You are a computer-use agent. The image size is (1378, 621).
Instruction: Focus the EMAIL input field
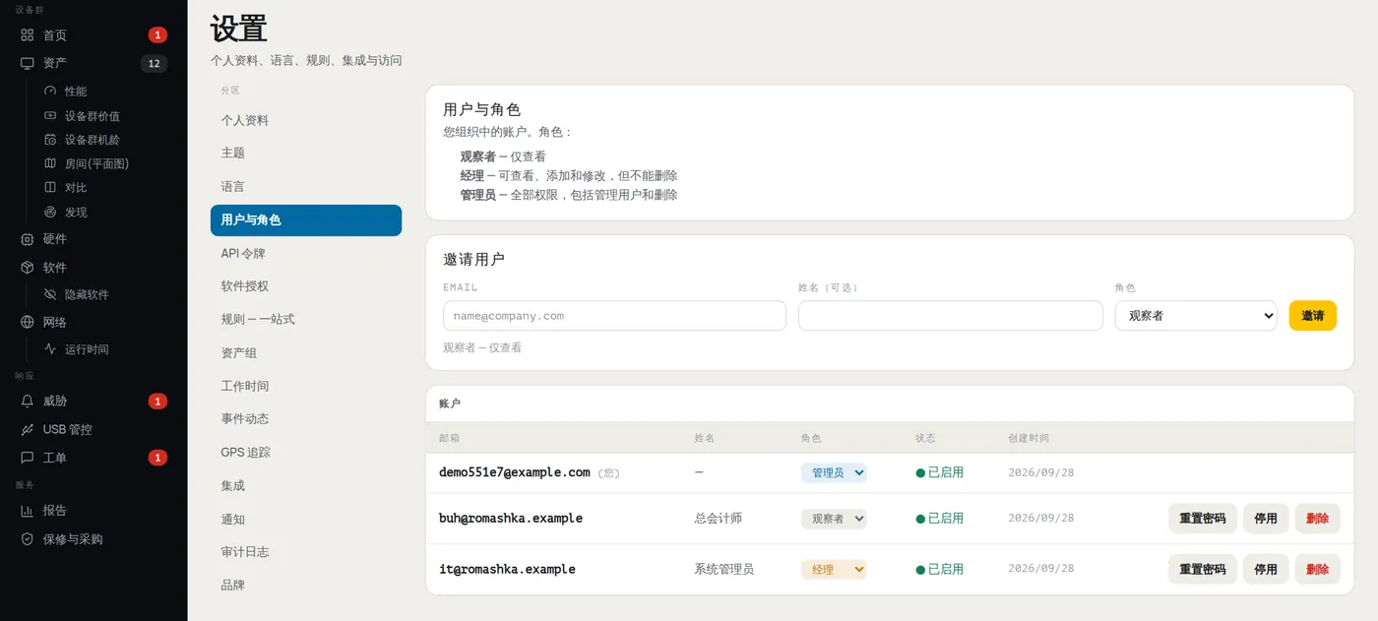(614, 316)
